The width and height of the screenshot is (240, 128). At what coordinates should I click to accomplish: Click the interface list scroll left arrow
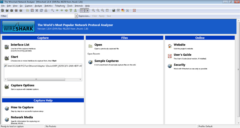(6, 79)
